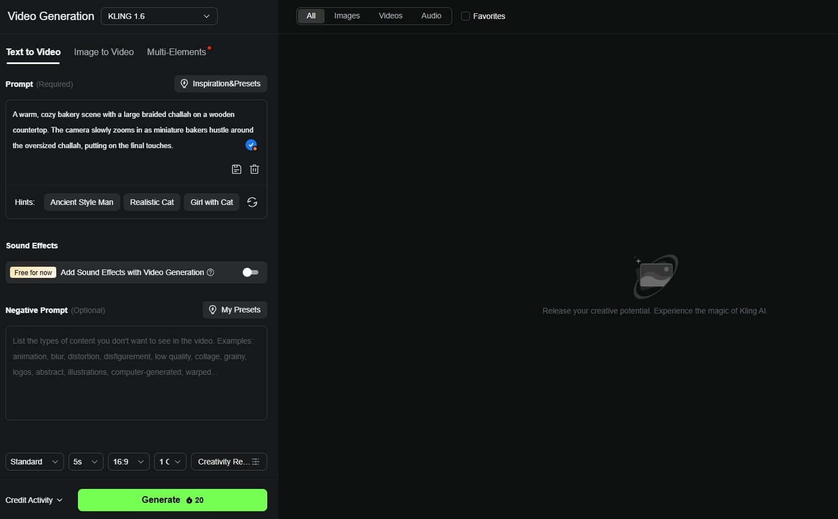This screenshot has width=838, height=519.
Task: Save the prompt using the save icon
Action: pos(237,169)
